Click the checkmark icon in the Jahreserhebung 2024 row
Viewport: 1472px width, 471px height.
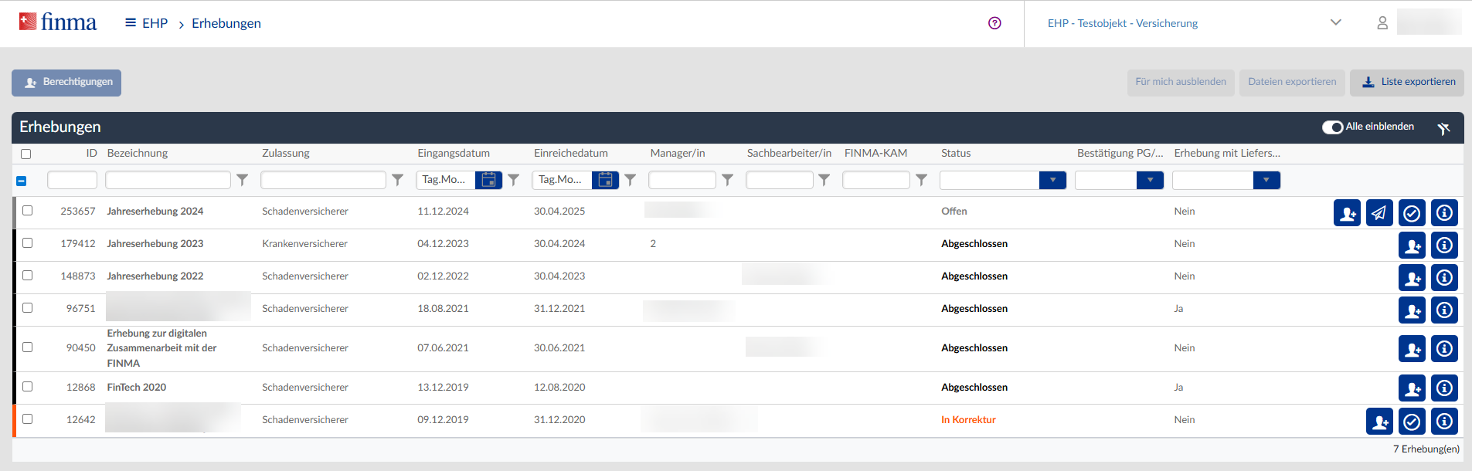click(x=1412, y=212)
